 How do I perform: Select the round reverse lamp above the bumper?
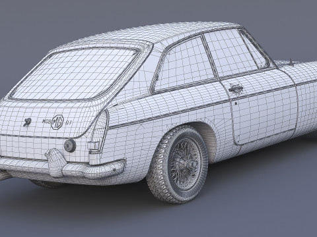pos(70,145)
